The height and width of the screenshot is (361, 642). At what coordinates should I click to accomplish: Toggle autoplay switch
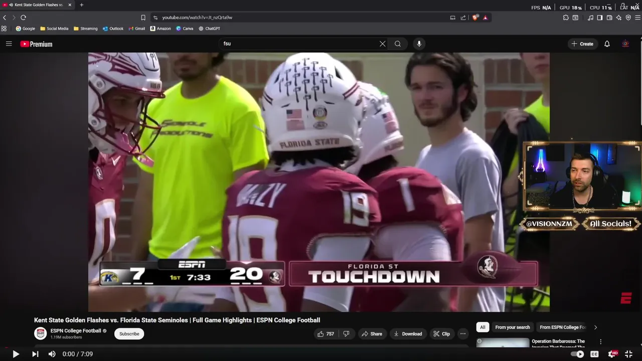(577, 354)
